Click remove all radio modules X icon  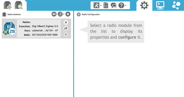(68, 14)
